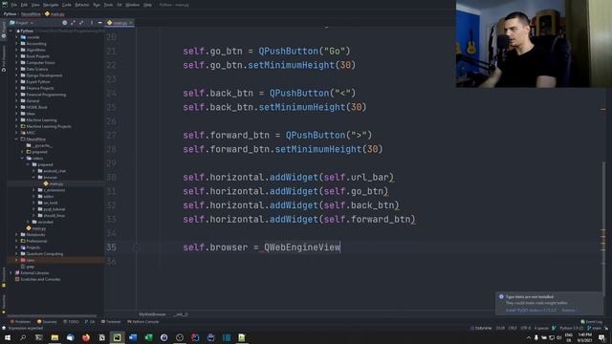
Task: Click the UTF-8 encoding status item
Action: [525, 329]
